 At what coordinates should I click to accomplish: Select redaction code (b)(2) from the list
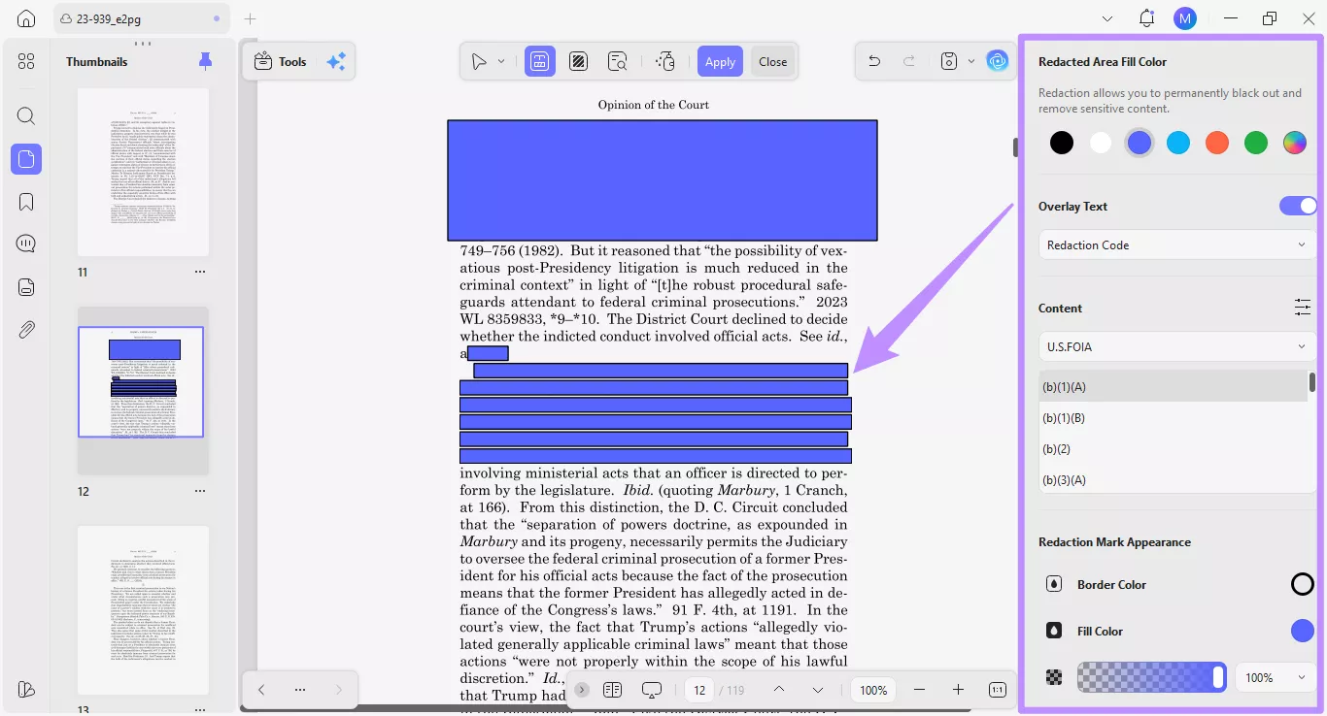tap(1057, 448)
